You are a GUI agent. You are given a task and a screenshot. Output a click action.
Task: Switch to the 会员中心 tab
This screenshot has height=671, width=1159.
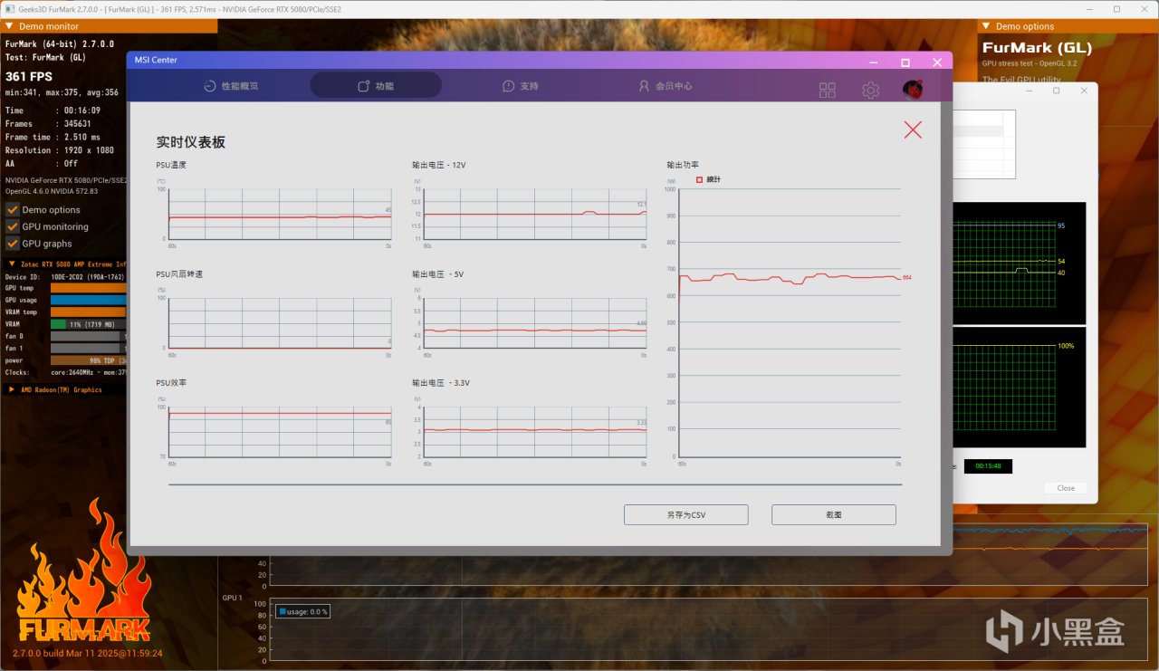coord(666,86)
